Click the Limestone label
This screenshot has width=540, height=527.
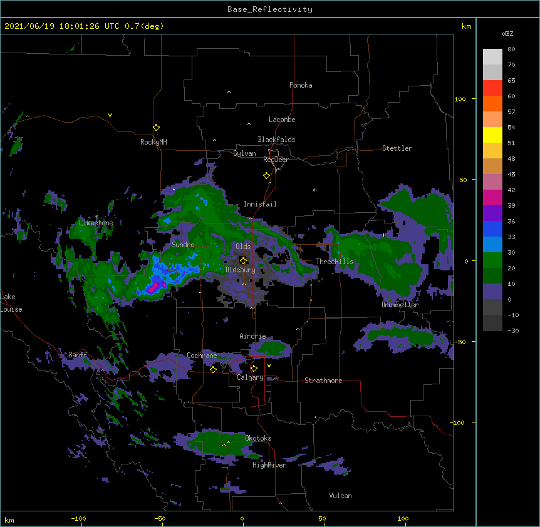[96, 223]
